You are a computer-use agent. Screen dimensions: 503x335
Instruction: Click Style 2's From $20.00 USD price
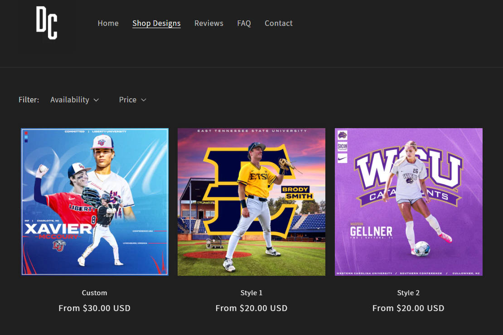click(408, 308)
